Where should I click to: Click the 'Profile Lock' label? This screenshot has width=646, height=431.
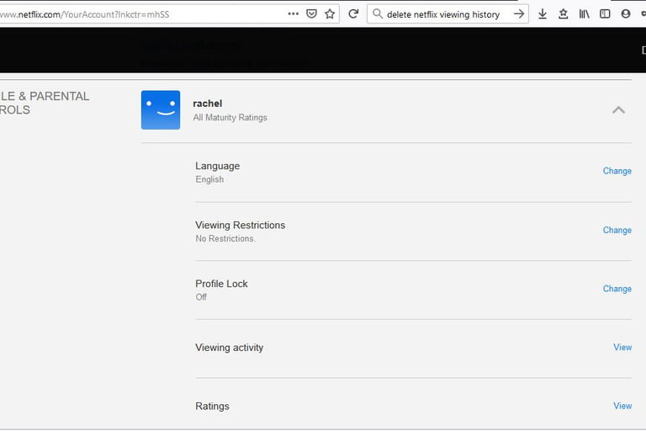click(221, 284)
